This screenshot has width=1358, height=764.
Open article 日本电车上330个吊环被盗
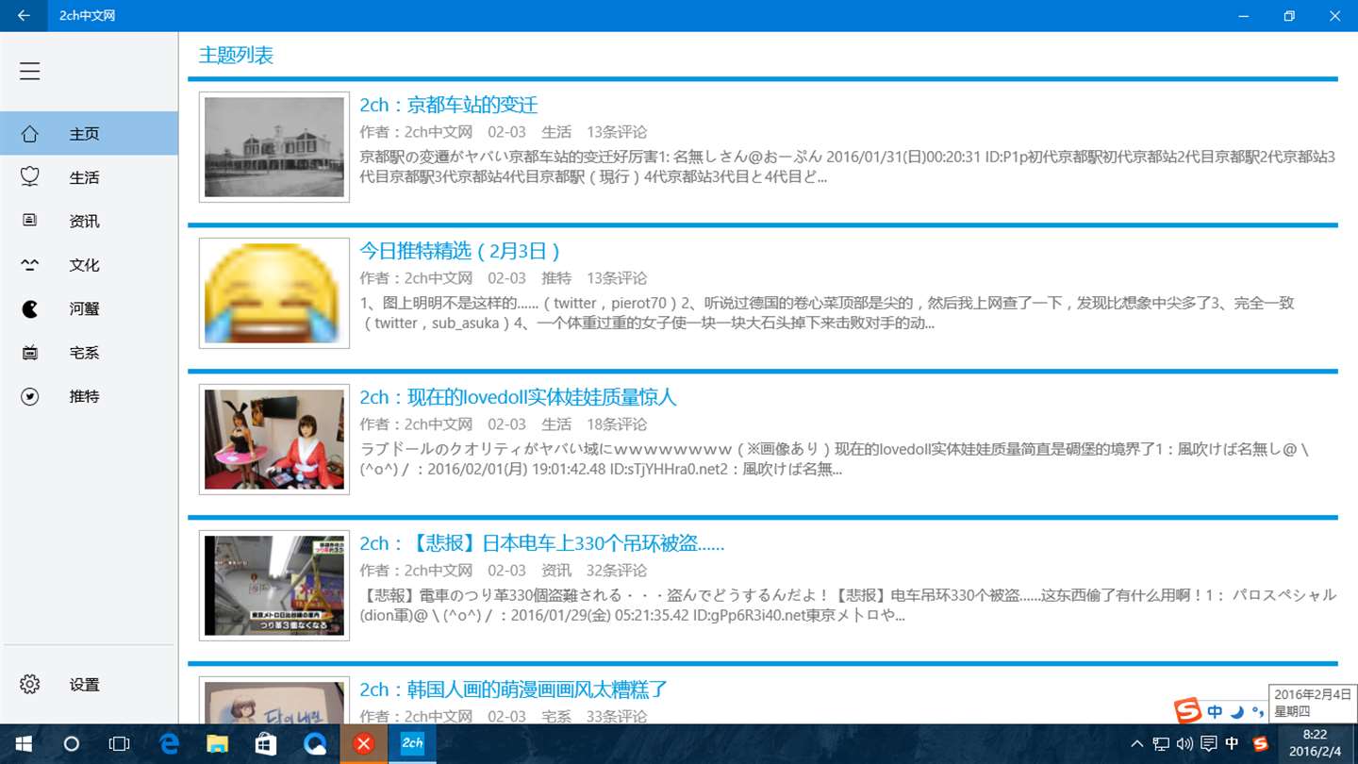(x=541, y=543)
